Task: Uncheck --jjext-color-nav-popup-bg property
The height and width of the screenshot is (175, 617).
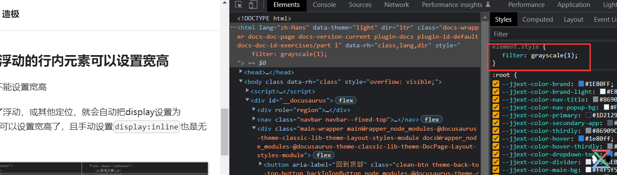Action: pos(496,108)
